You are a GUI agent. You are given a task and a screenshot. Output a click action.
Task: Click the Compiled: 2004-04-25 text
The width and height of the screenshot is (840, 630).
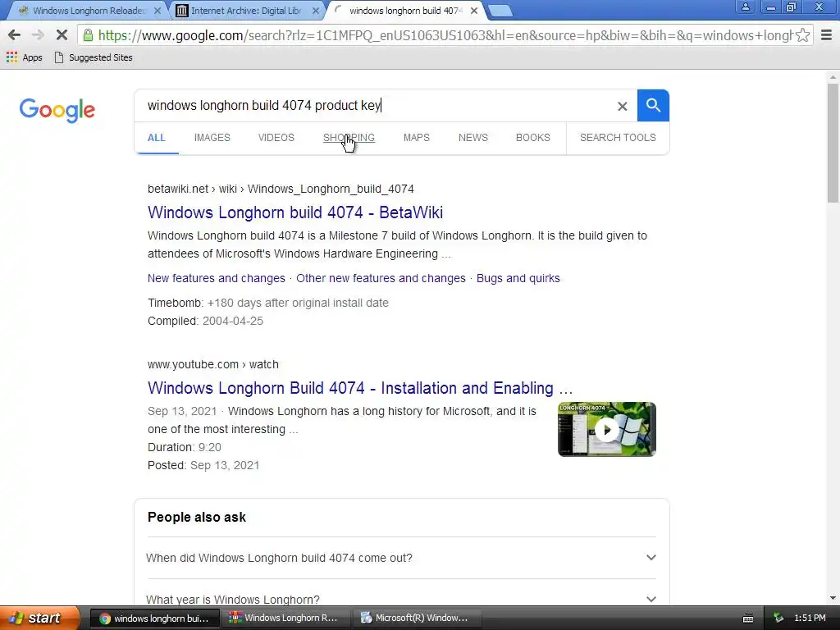pyautogui.click(x=205, y=322)
